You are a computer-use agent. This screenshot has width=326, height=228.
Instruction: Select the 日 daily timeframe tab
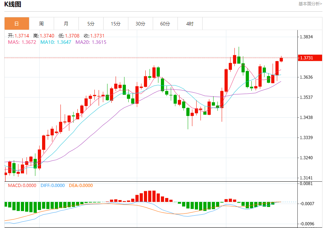[17, 24]
